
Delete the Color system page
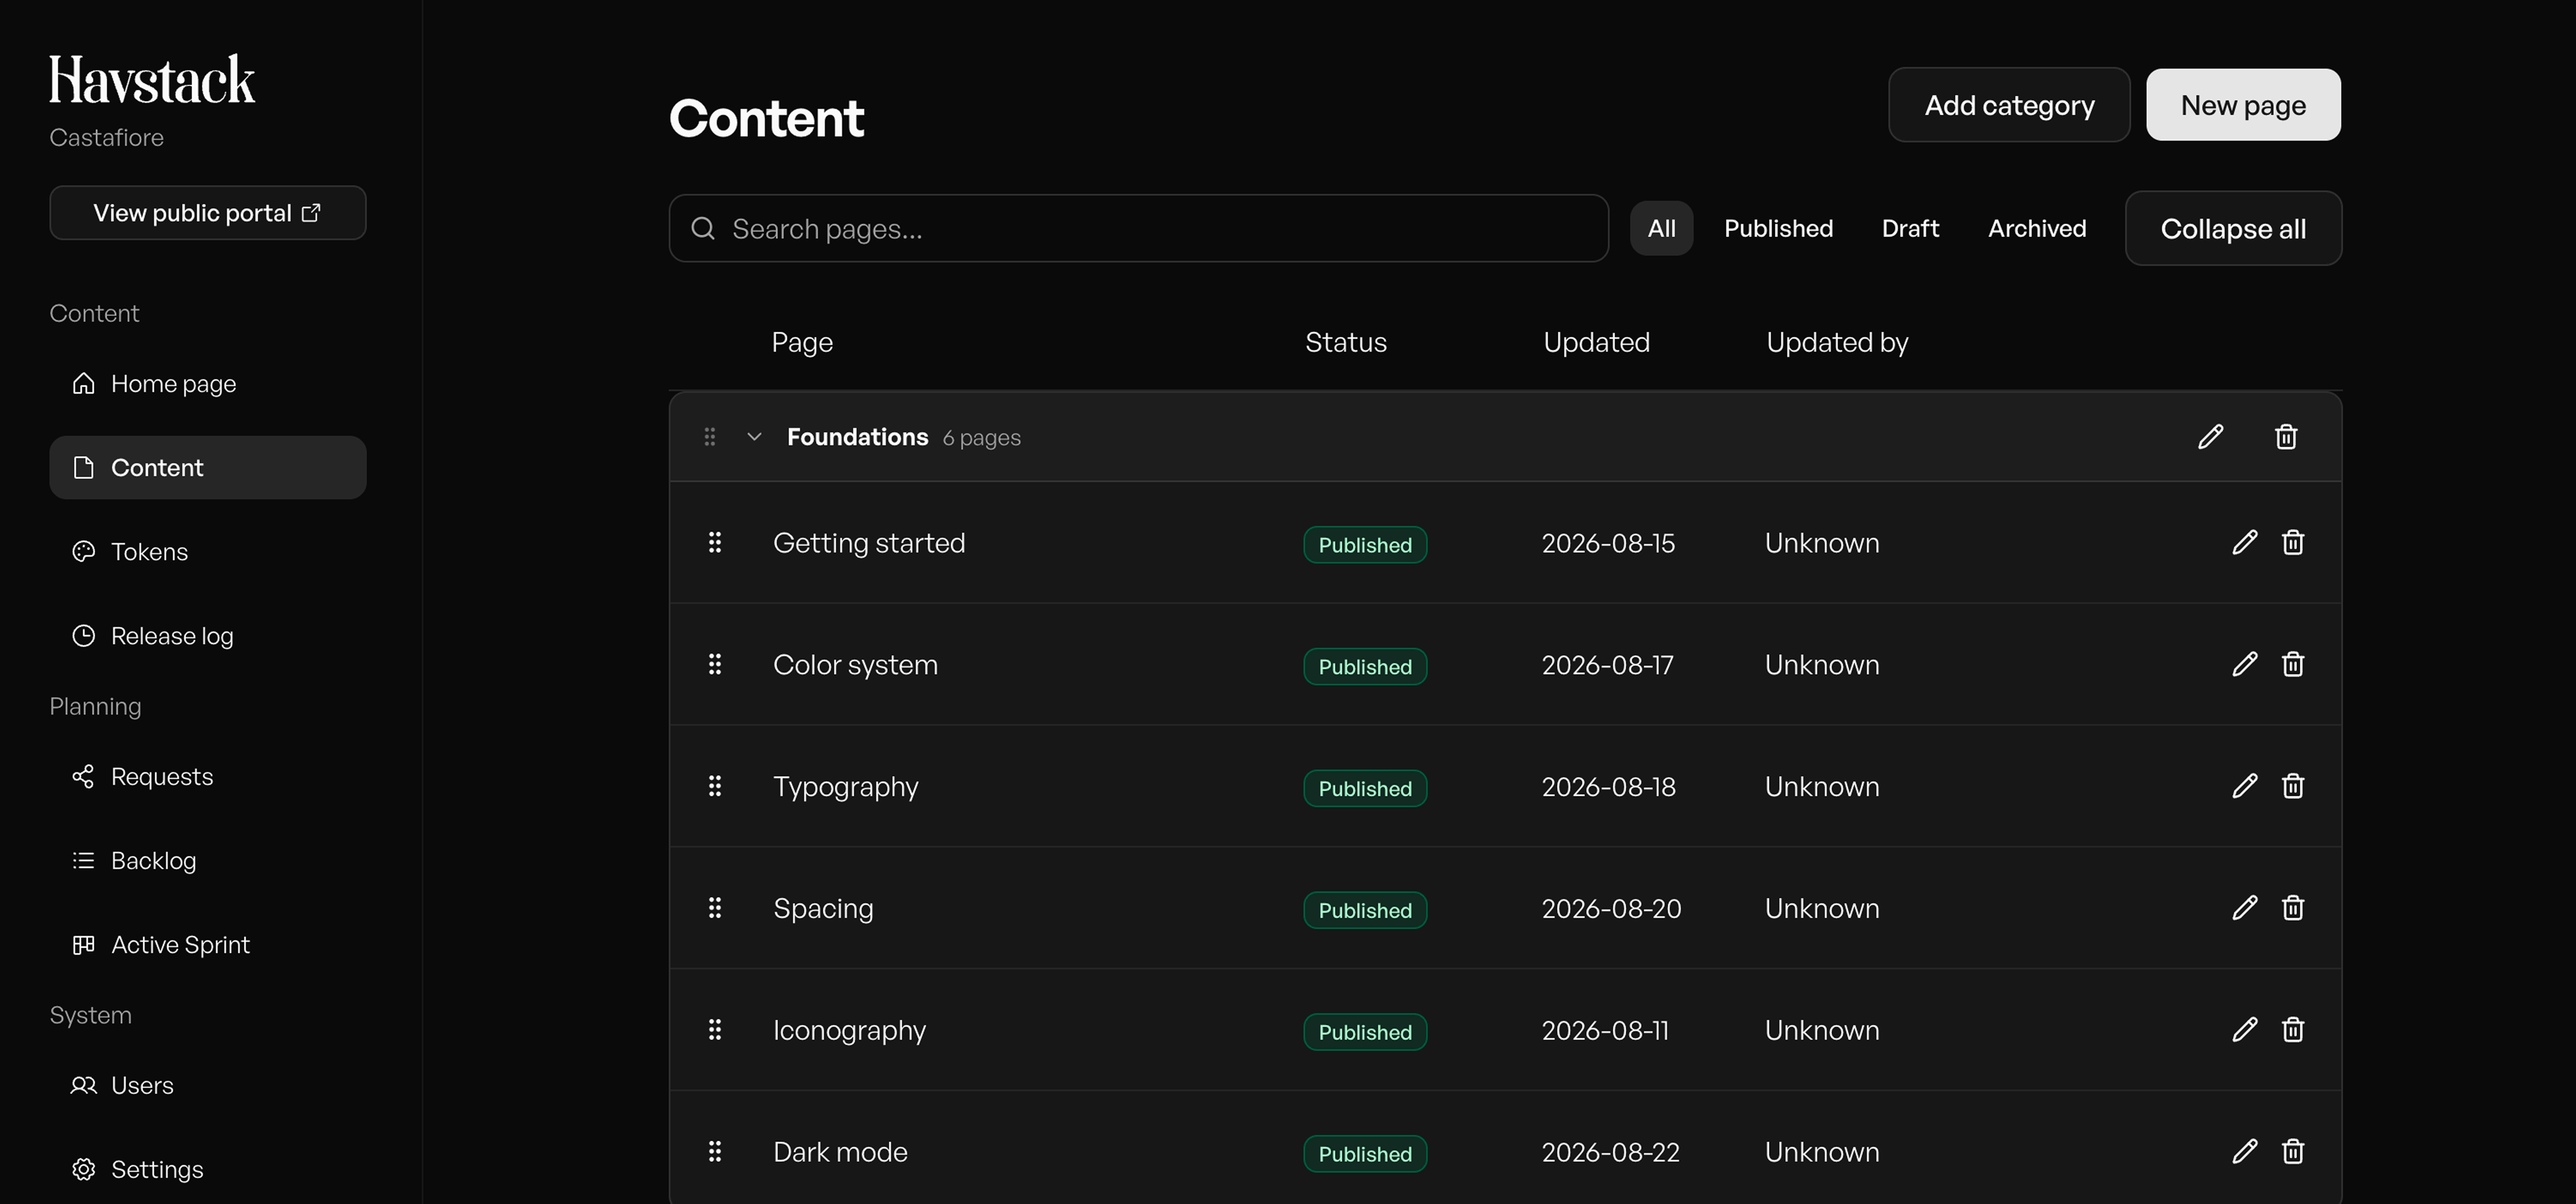(x=2293, y=664)
